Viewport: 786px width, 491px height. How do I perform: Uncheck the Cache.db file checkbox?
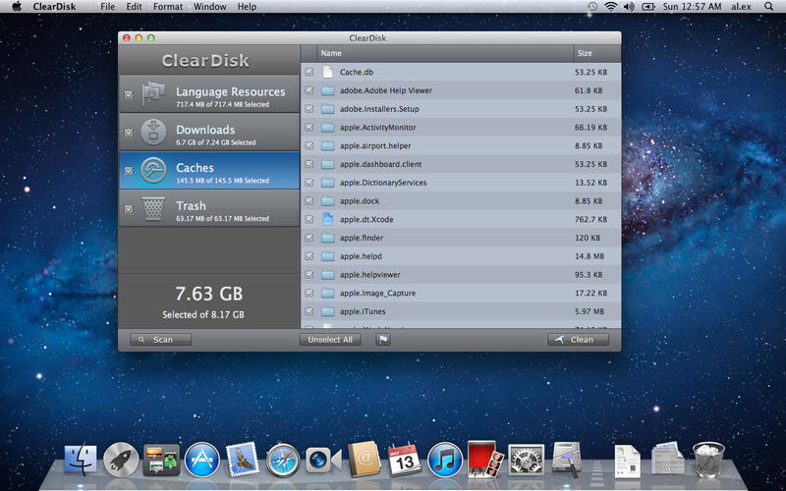tap(309, 72)
